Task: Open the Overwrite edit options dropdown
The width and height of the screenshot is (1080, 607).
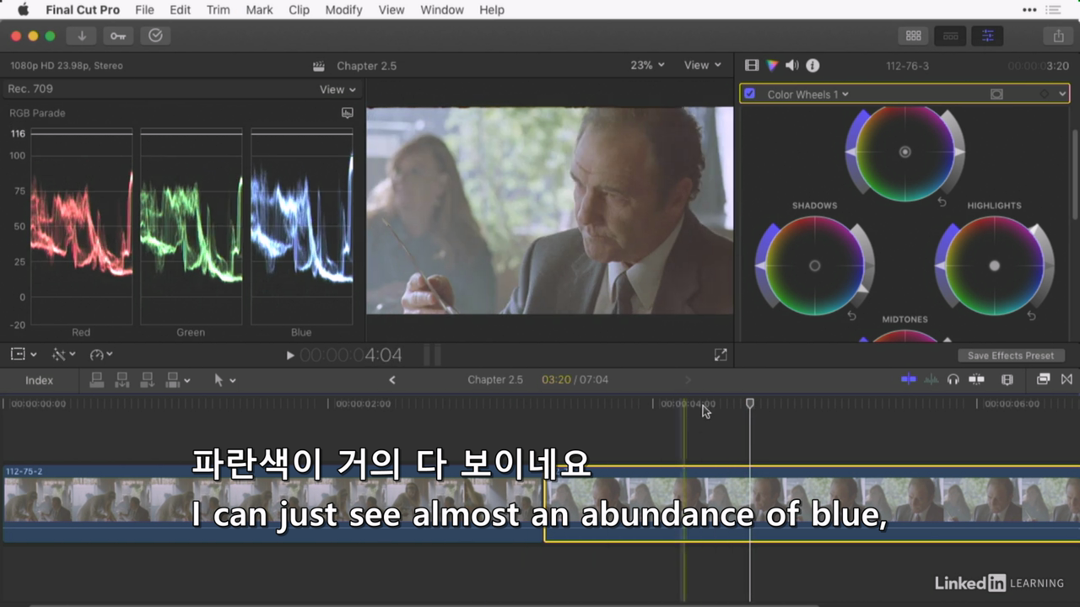Action: (178, 380)
